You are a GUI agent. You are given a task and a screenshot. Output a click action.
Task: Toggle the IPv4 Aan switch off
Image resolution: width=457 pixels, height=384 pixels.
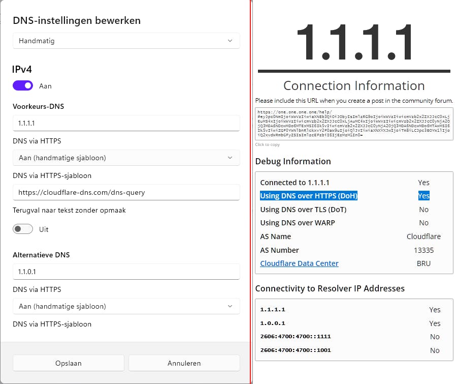click(x=23, y=86)
